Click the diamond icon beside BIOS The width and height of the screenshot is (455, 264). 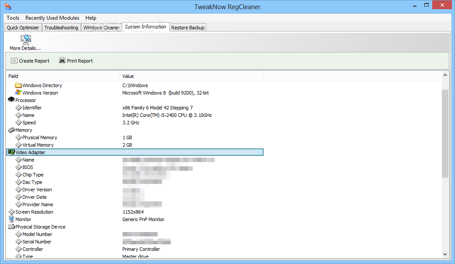[x=18, y=167]
